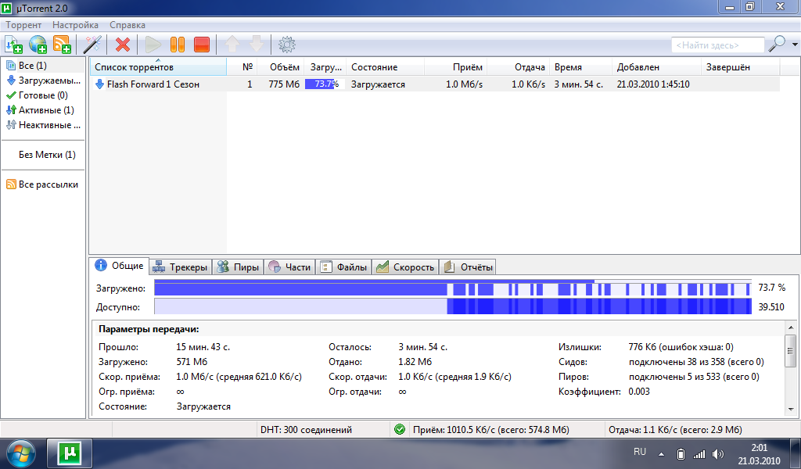This screenshot has width=801, height=469.
Task: Open Preferences via the gear icon
Action: click(286, 45)
